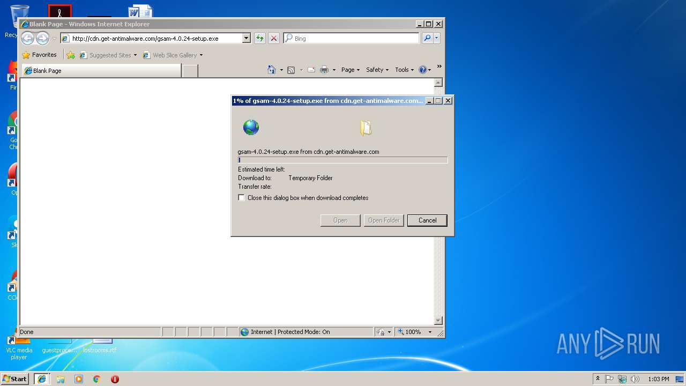This screenshot has height=386, width=686.
Task: Click the Refresh icon beside address bar
Action: point(259,38)
